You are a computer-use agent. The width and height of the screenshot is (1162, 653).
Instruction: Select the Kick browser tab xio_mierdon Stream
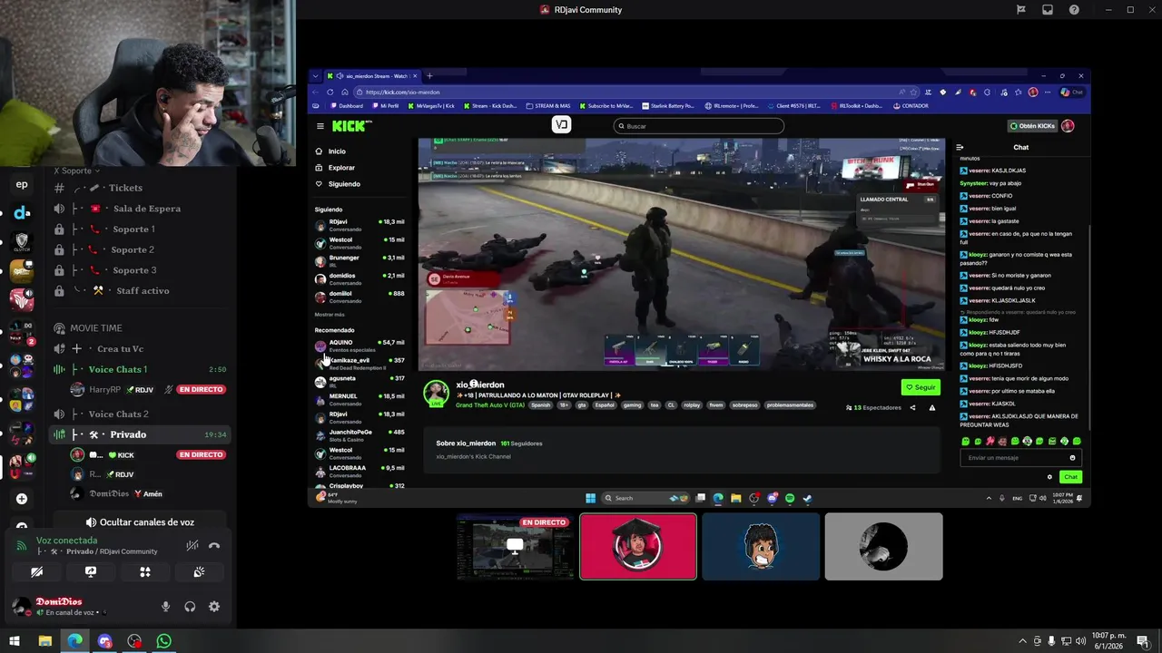click(372, 76)
